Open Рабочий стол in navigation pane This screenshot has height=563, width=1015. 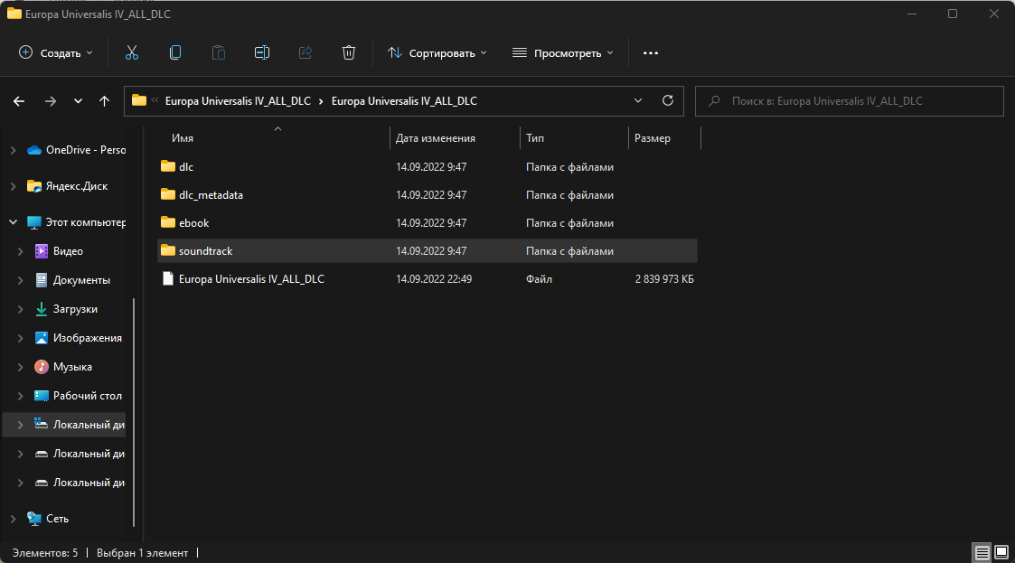87,396
